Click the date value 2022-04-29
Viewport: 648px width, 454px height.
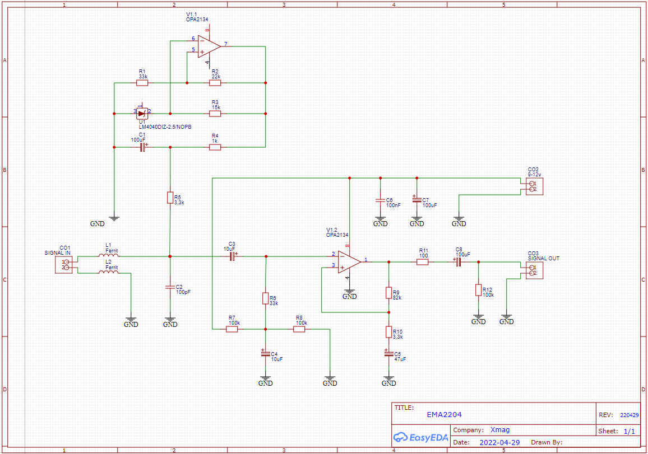tap(499, 442)
